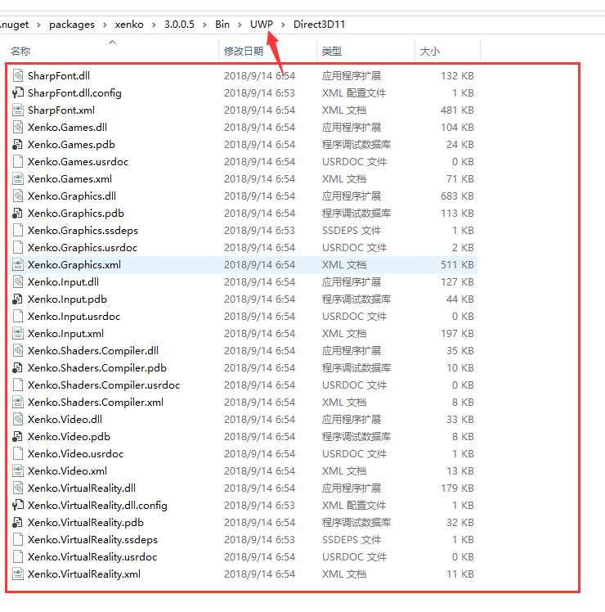Go to the Bin folder in the breadcrumb
This screenshot has height=612, width=605.
coord(222,25)
